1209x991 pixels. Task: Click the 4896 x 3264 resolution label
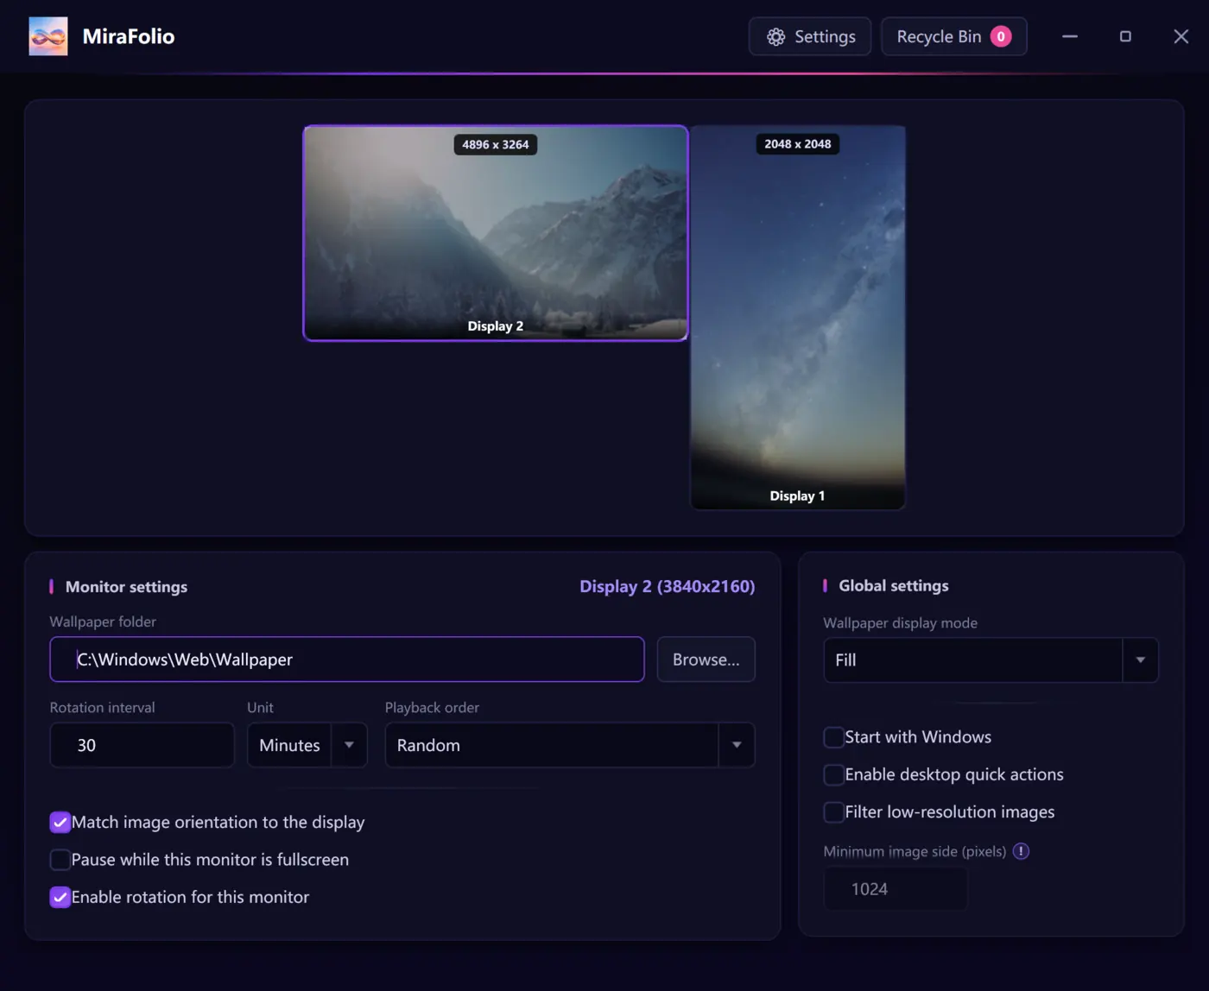tap(496, 144)
